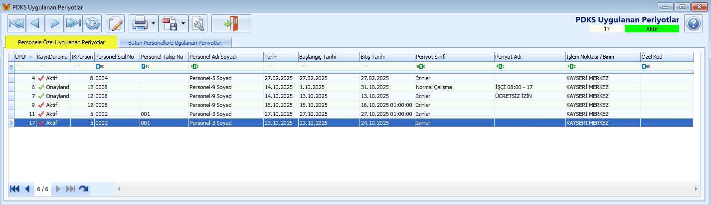Open the Periyot Sınıfı column filter operator
The height and width of the screenshot is (205, 711).
tap(419, 66)
